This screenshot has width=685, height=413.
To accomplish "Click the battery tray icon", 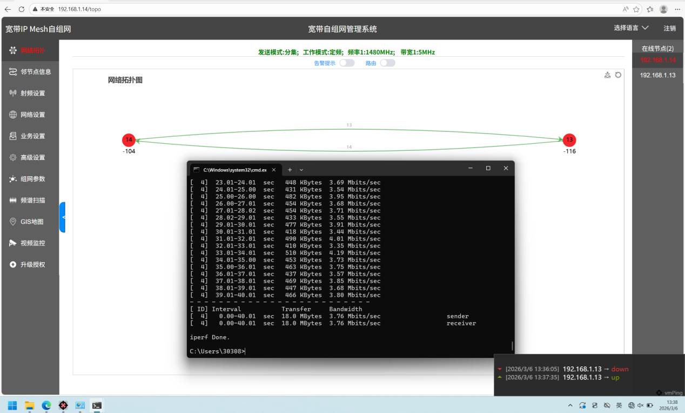I will click(x=650, y=405).
